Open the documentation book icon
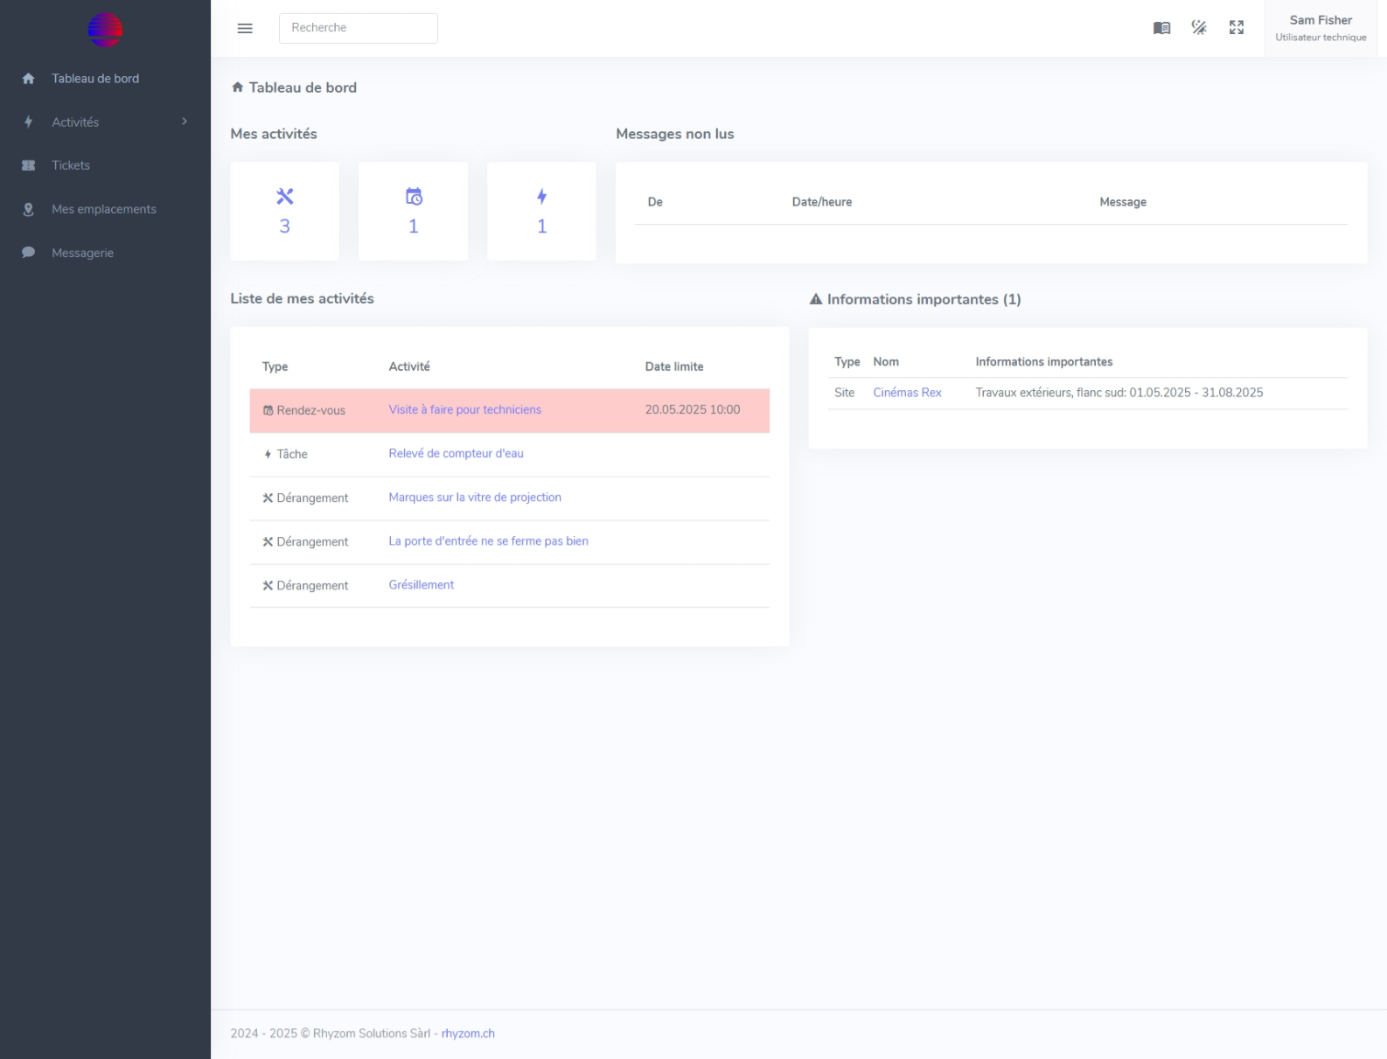Image resolution: width=1387 pixels, height=1059 pixels. (1161, 28)
